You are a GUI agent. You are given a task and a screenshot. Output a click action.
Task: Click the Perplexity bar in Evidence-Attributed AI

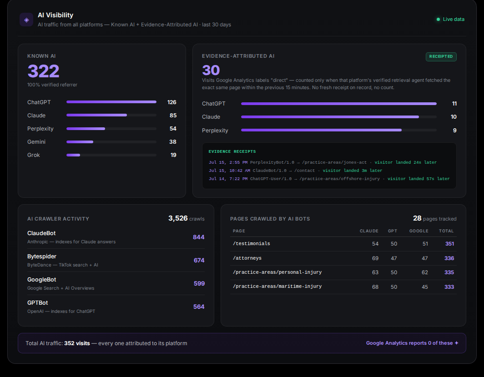[x=338, y=130]
